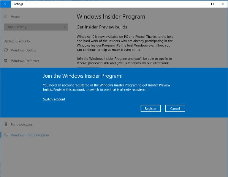Click the back arrow in Settings title bar

(x=6, y=4)
